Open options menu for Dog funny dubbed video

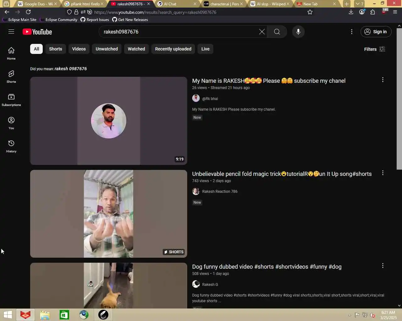383,266
